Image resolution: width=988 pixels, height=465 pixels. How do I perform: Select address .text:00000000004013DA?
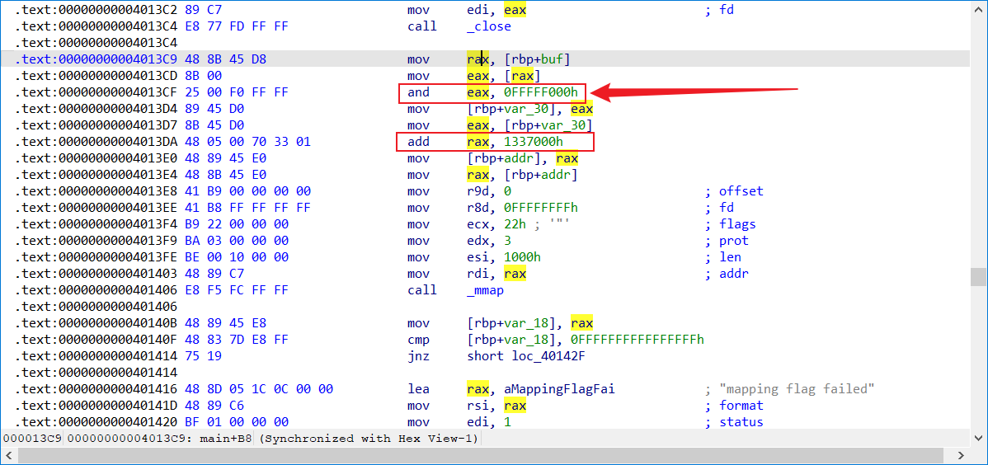coord(97,142)
